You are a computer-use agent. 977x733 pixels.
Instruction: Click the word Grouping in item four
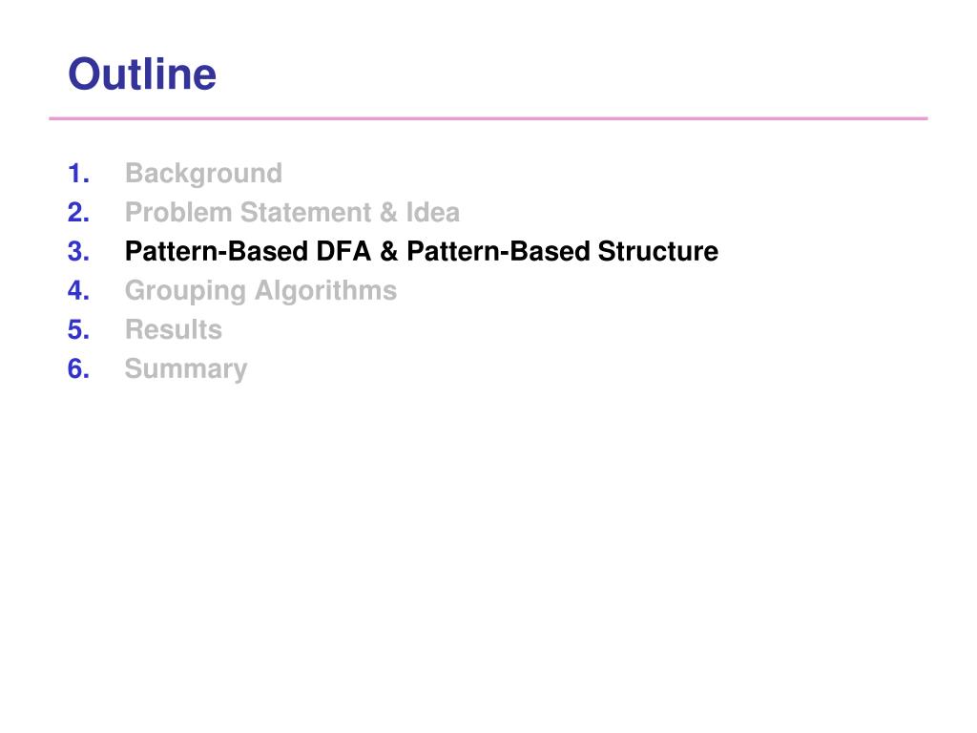[x=185, y=291]
